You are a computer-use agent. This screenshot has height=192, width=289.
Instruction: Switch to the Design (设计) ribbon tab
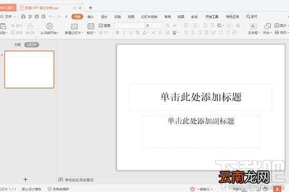tap(104, 17)
